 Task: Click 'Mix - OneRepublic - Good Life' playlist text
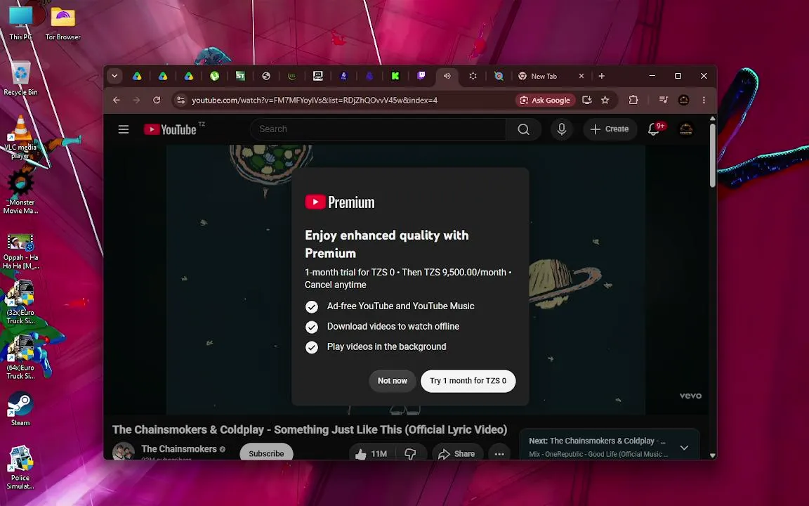[598, 455]
